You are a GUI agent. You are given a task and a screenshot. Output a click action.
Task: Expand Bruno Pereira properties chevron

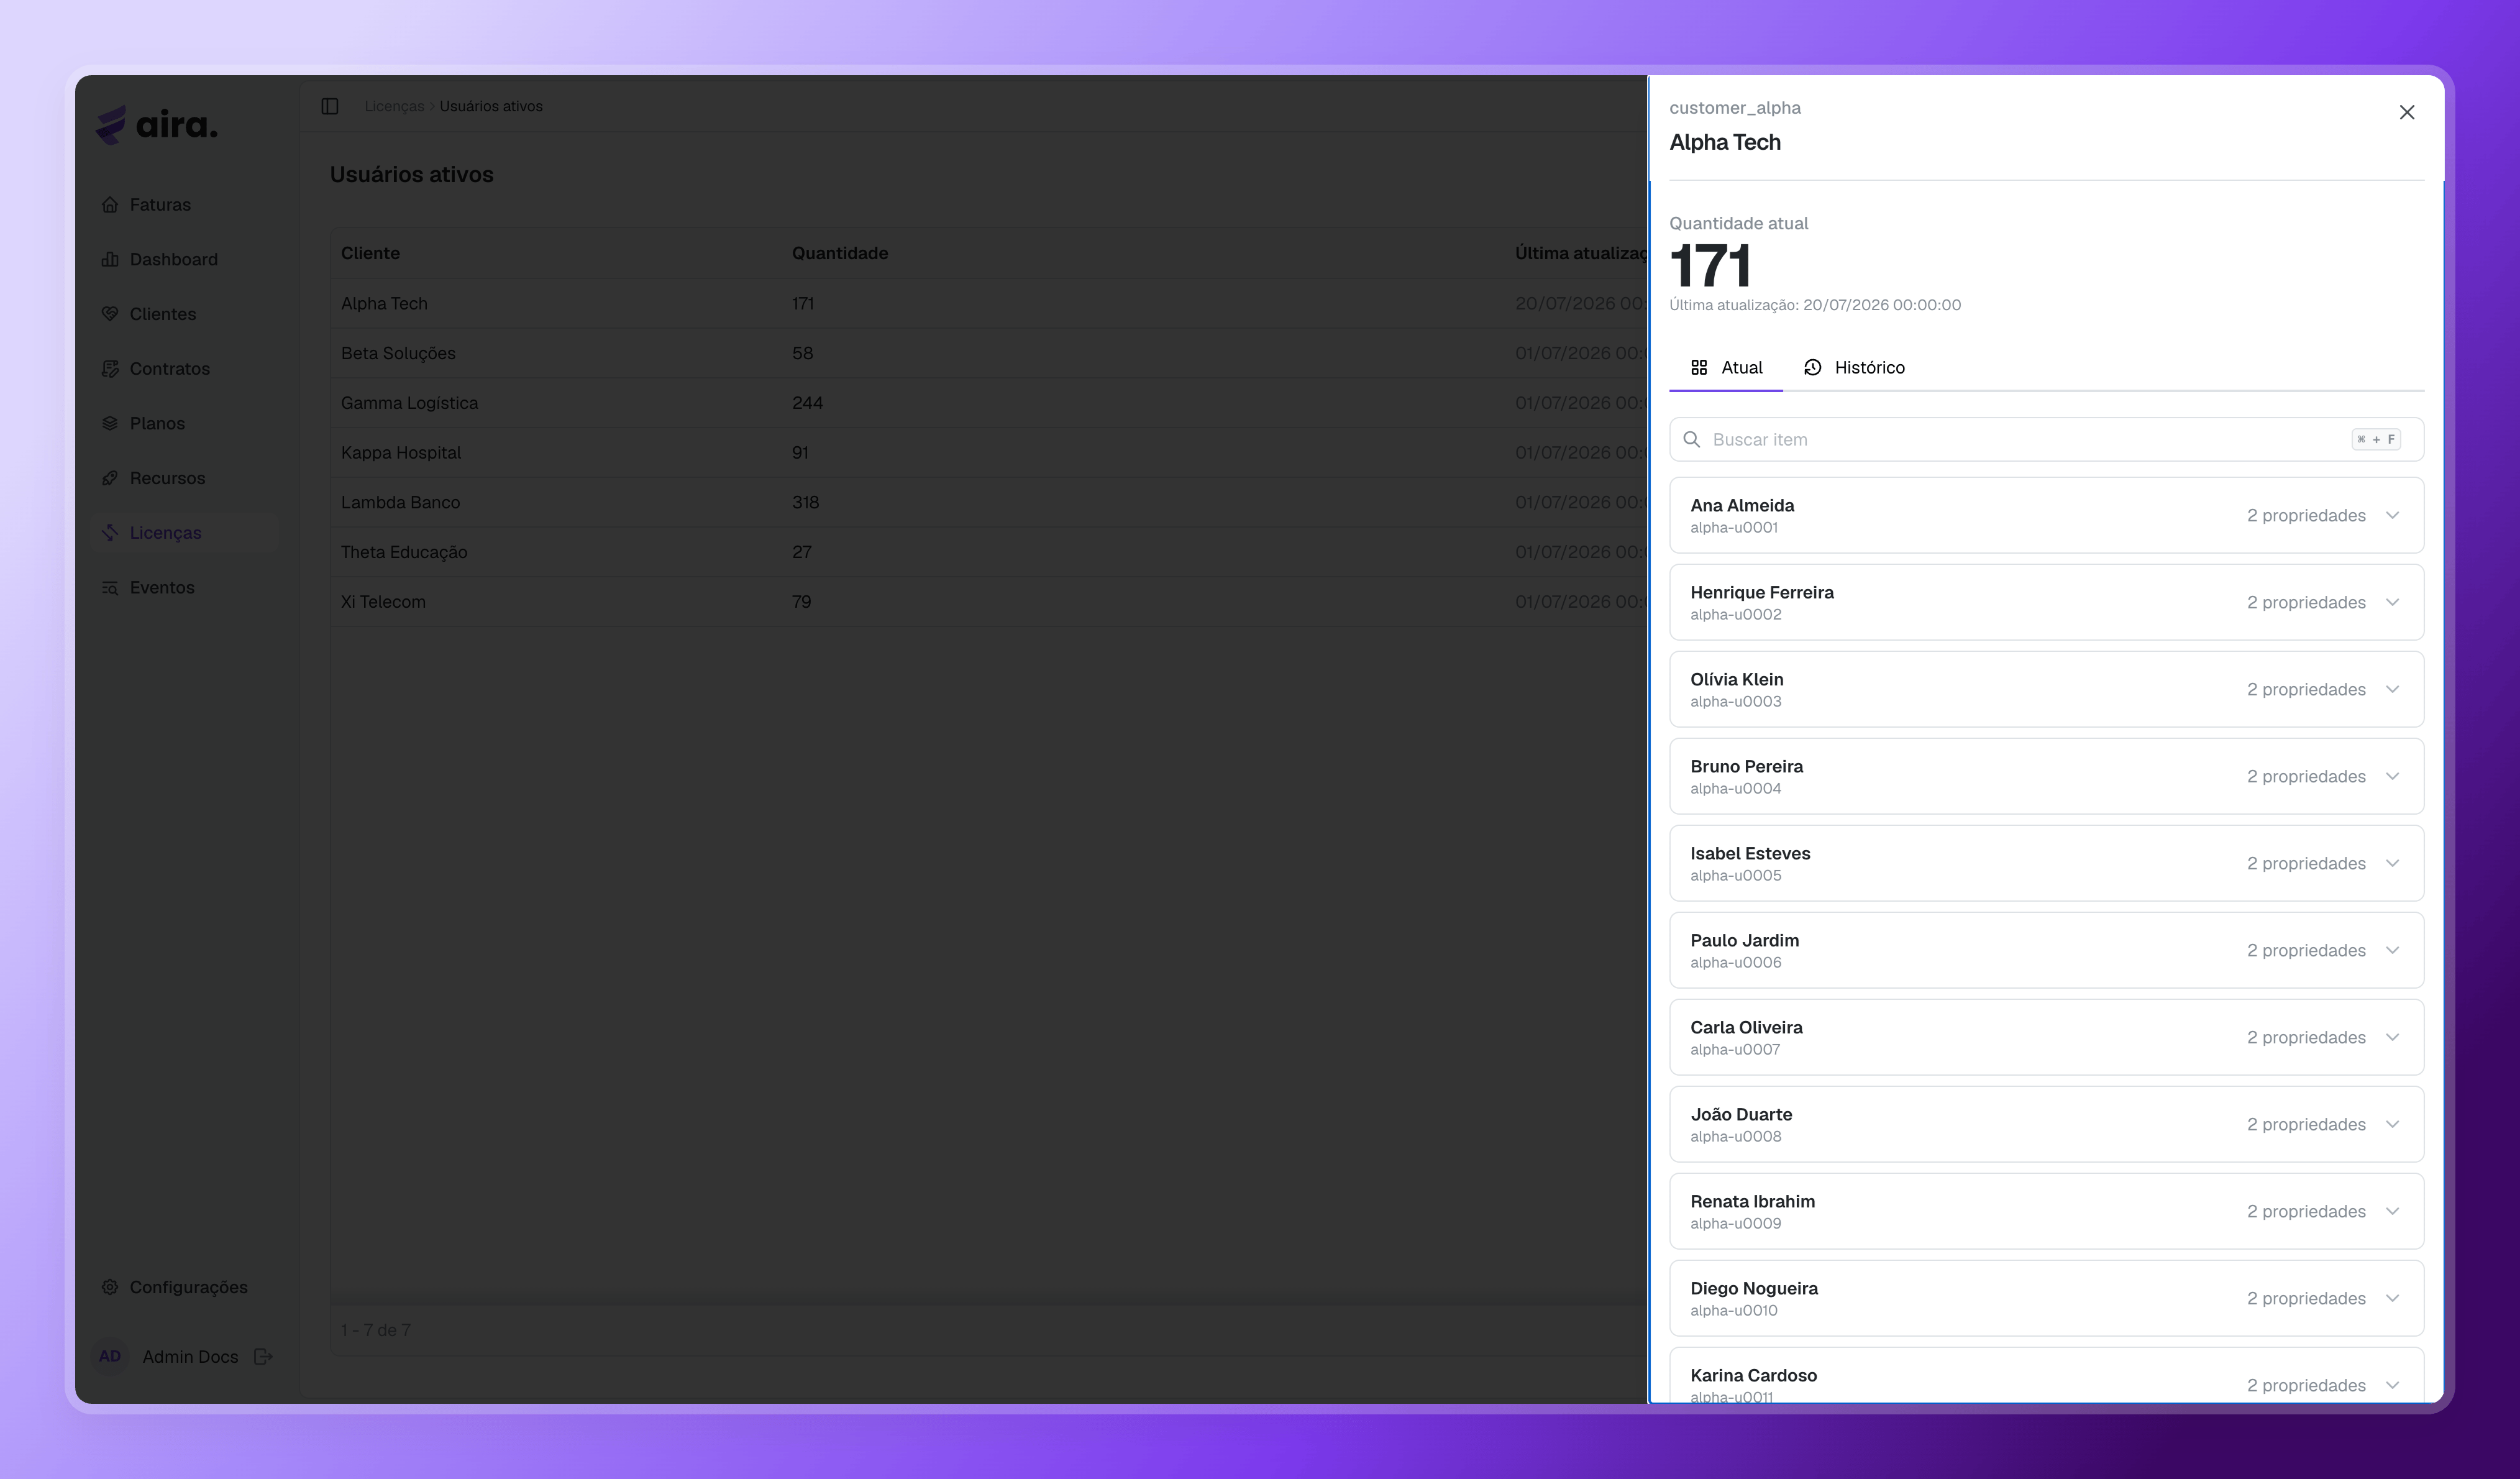pos(2393,777)
